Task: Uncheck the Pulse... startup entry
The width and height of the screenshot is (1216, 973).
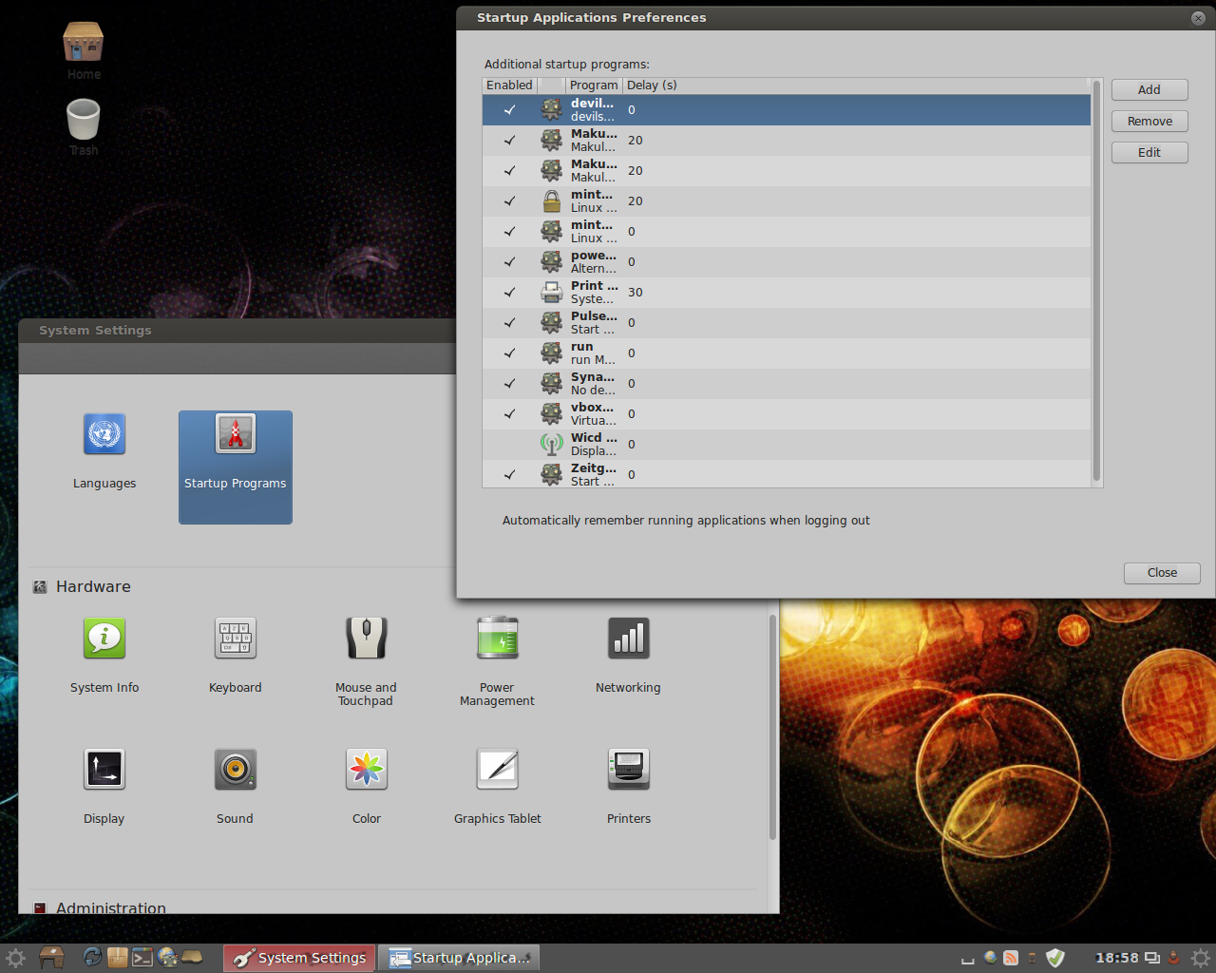Action: (x=509, y=322)
